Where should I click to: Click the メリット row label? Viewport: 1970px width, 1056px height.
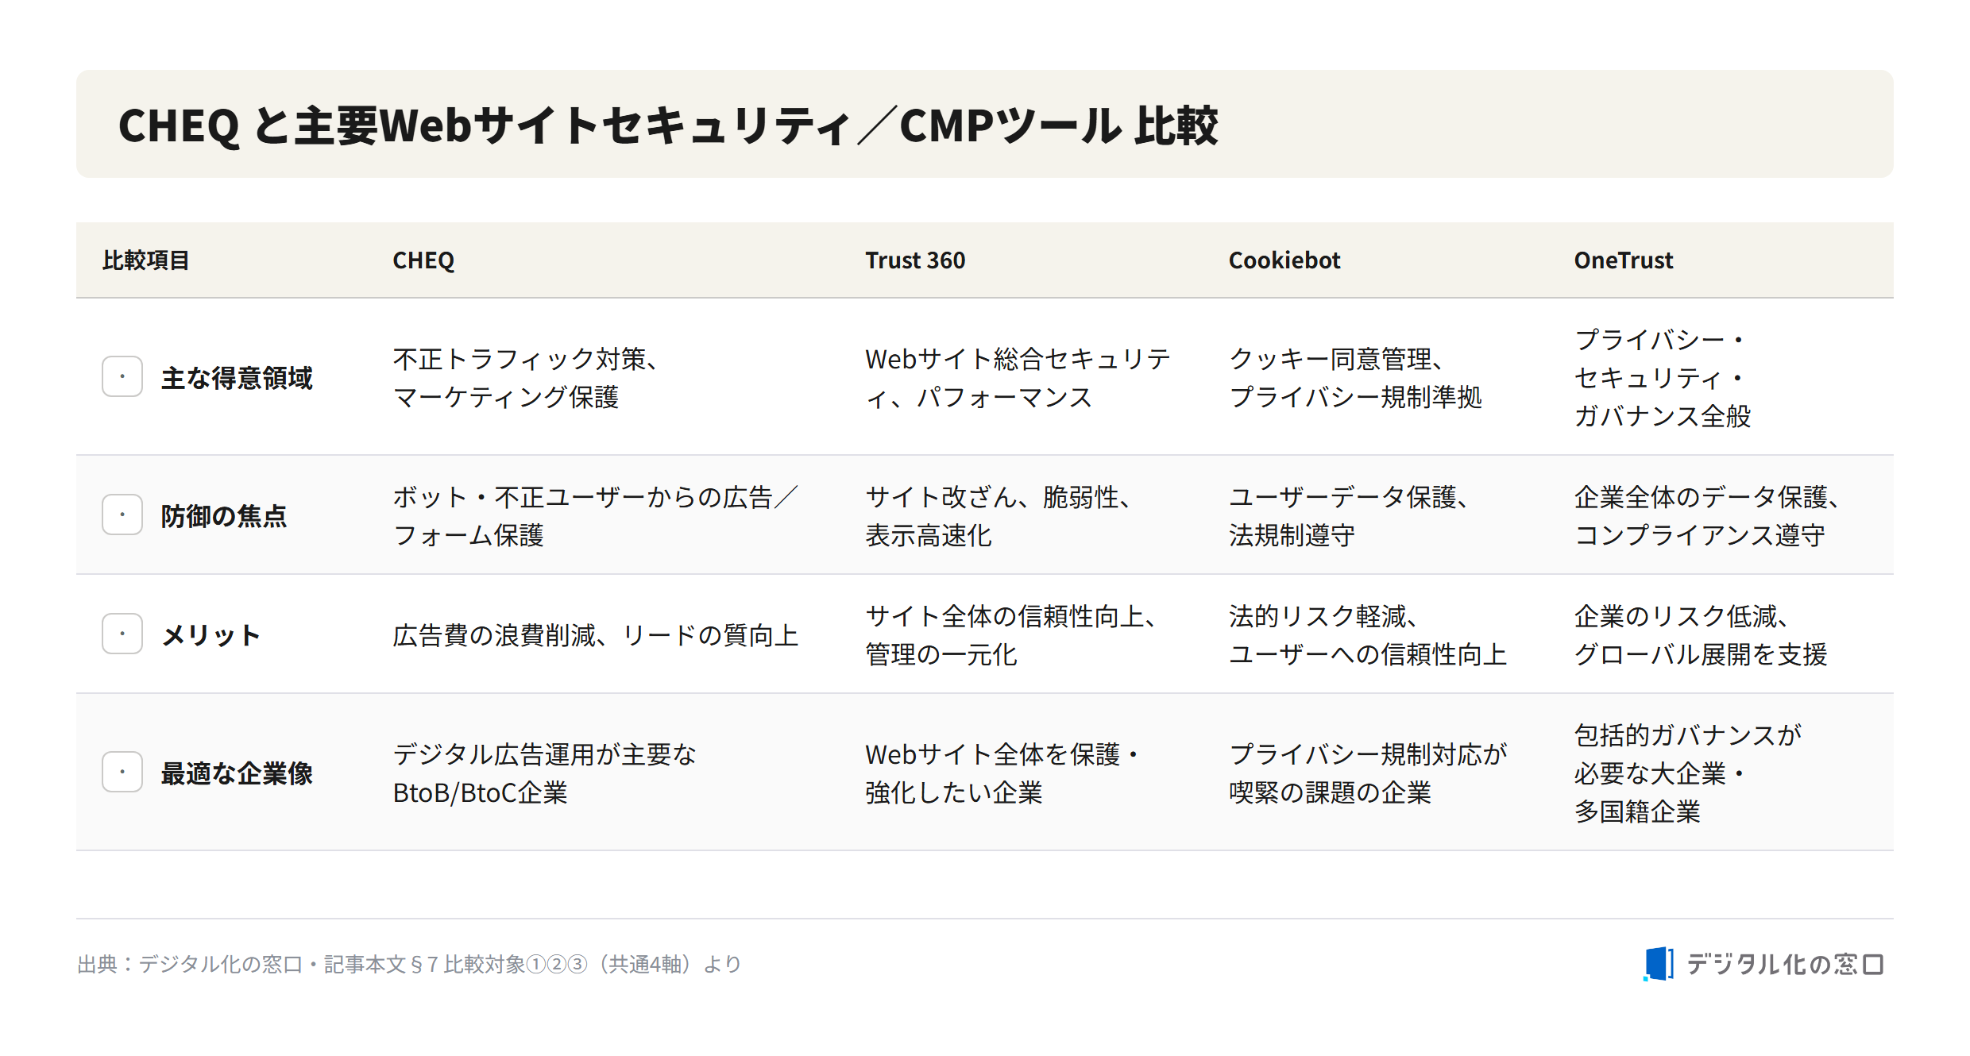[x=211, y=634]
